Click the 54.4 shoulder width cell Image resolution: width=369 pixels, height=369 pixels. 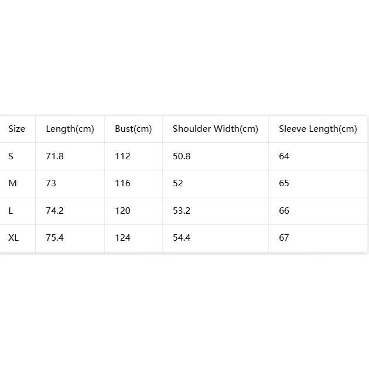click(x=182, y=238)
